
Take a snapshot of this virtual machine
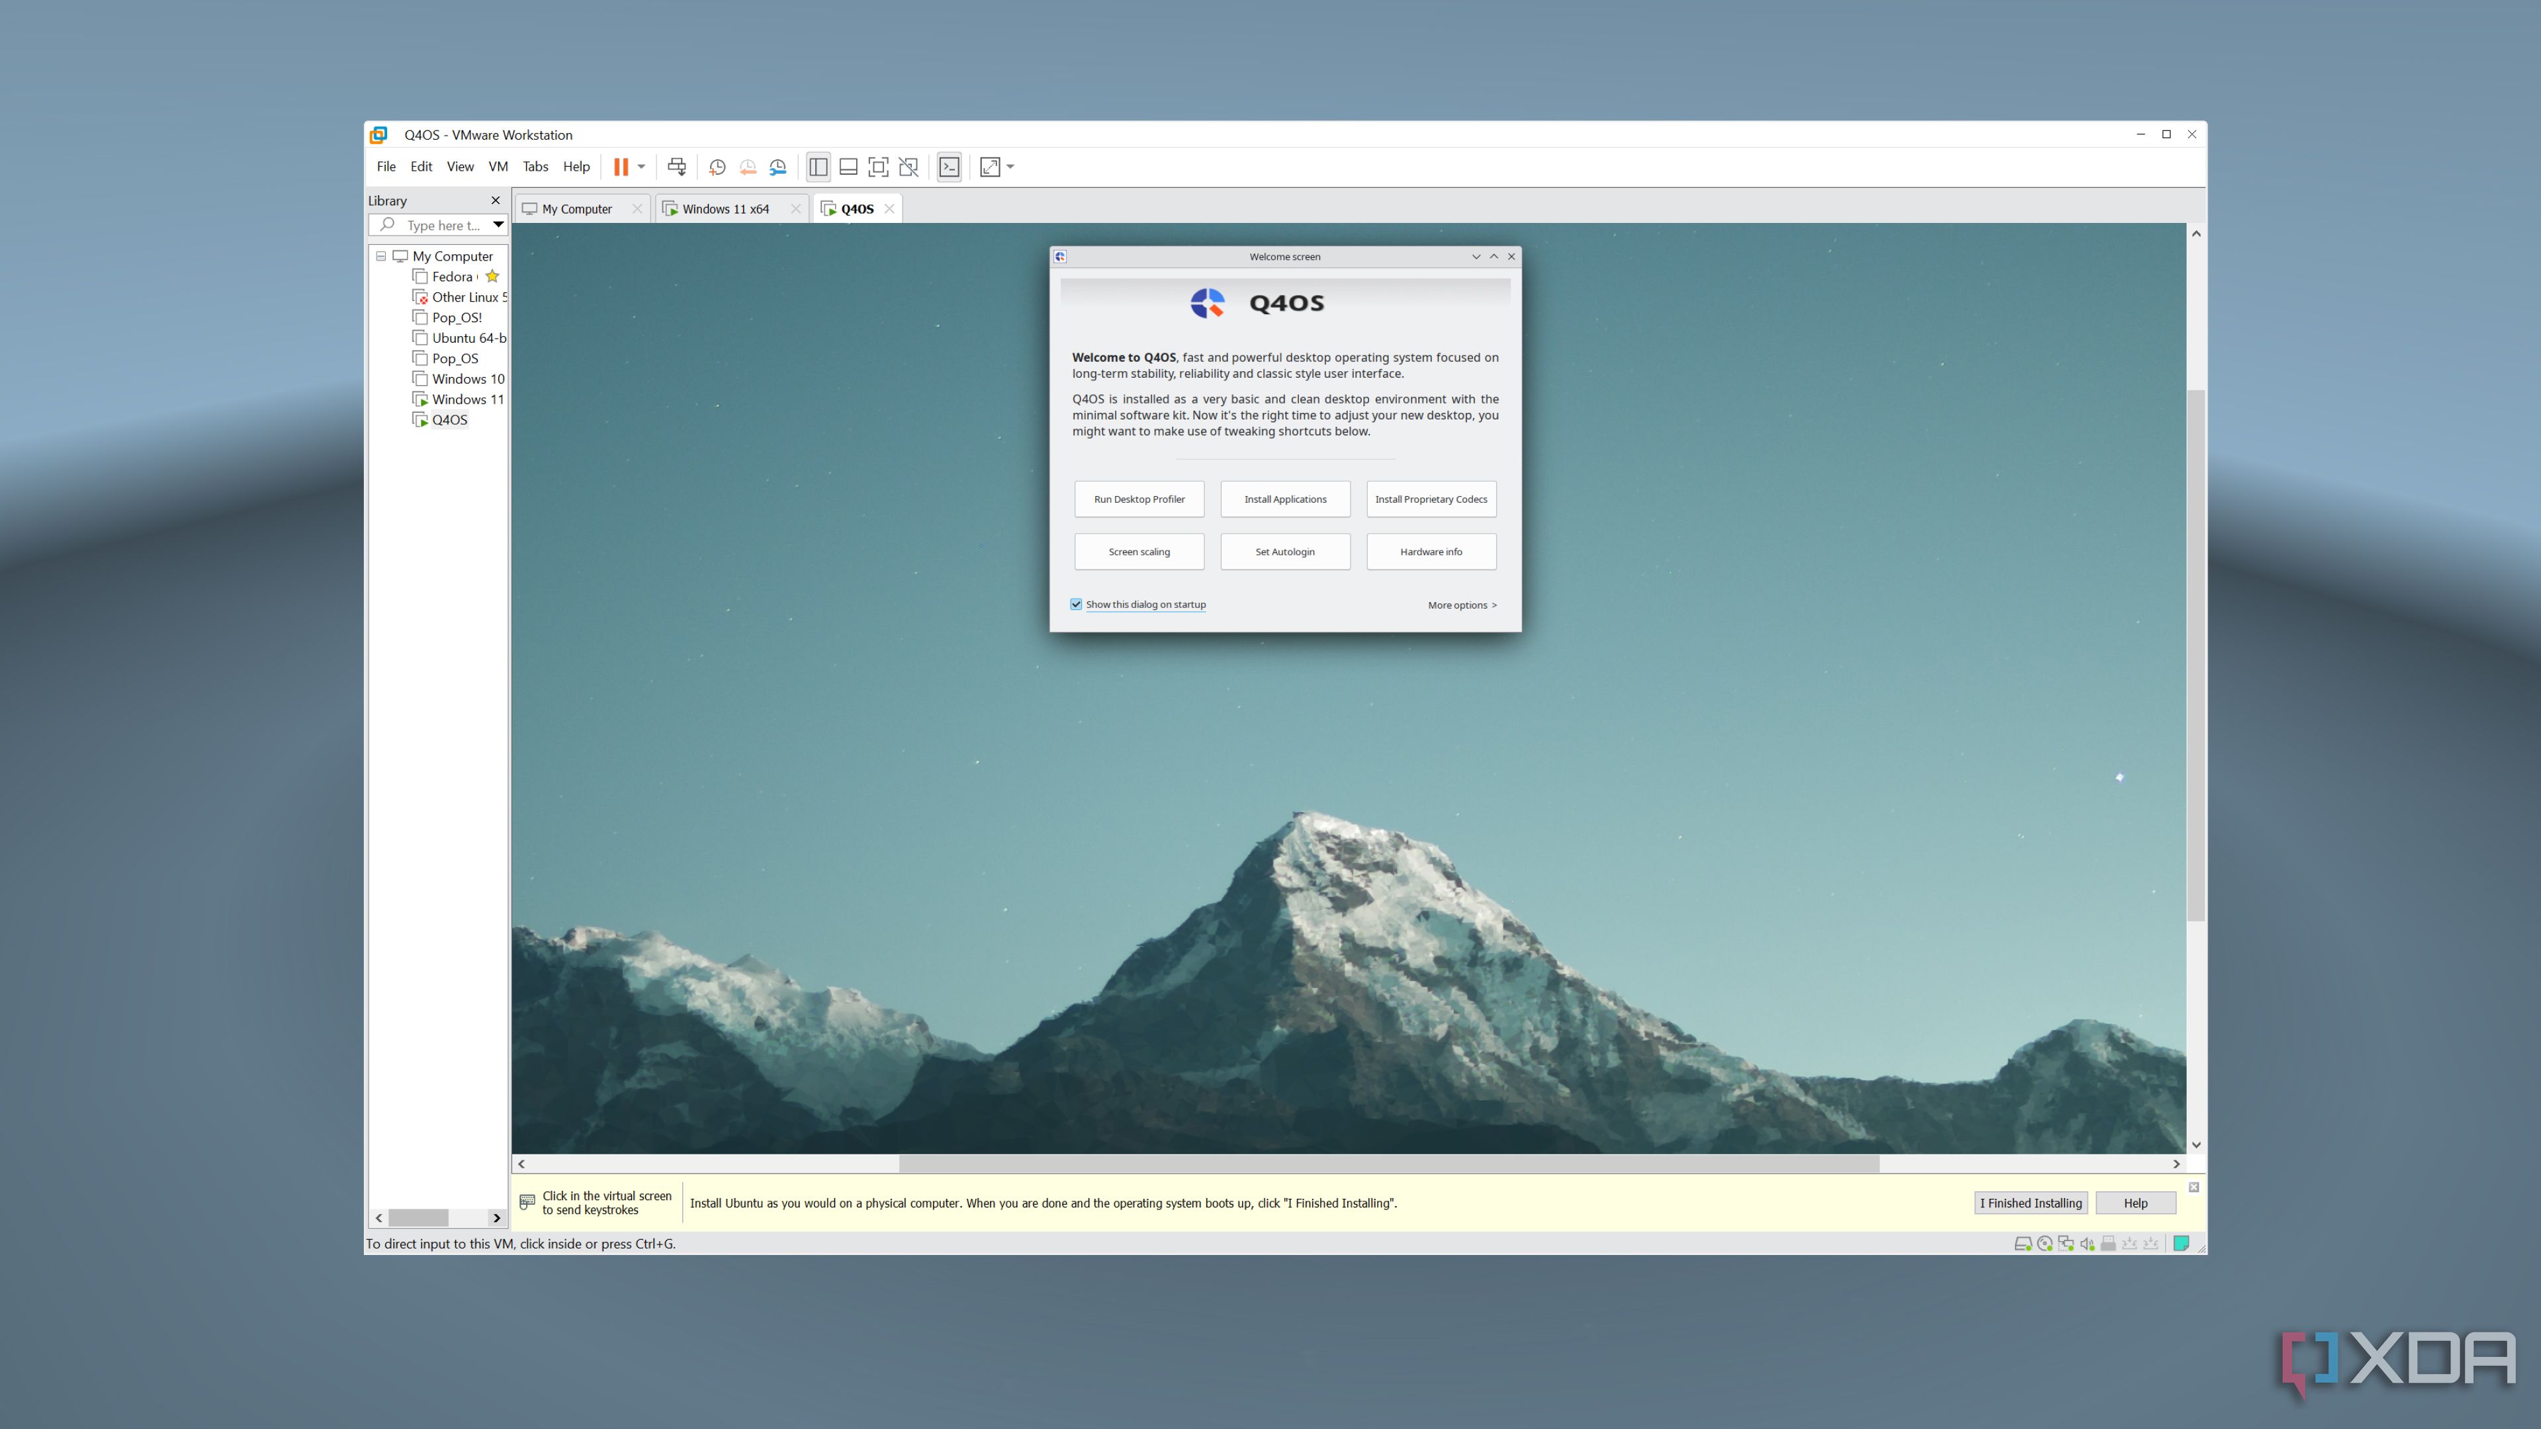click(717, 167)
